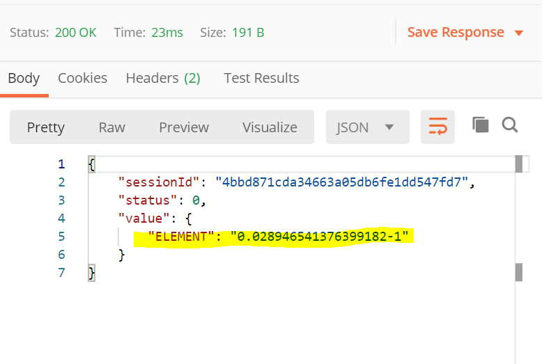Click line number 1 in gutter

point(61,164)
